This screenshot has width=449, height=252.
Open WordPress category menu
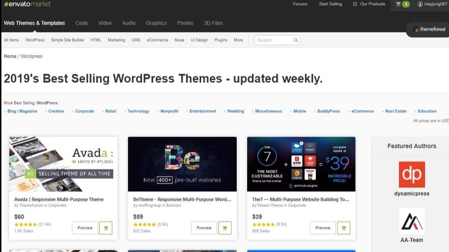pyautogui.click(x=35, y=40)
